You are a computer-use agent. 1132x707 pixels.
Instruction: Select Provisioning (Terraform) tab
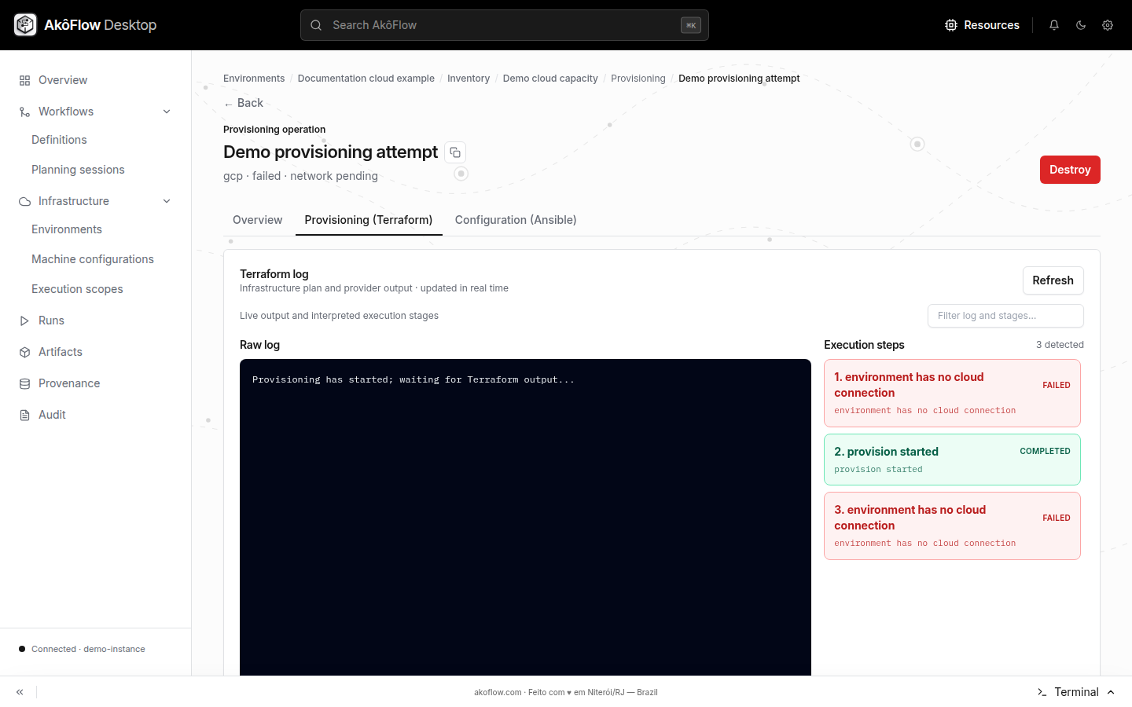tap(369, 220)
